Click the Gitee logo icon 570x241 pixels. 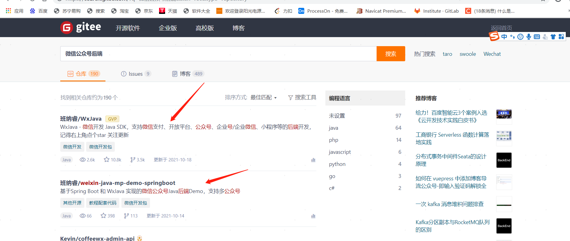click(x=67, y=28)
